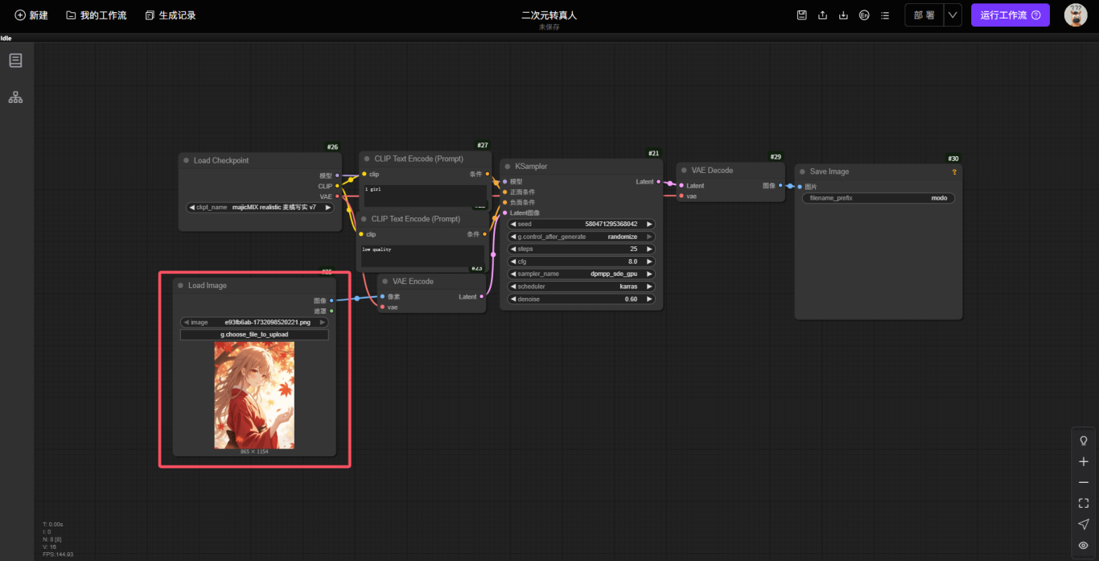Open the list view icon in the top bar
This screenshot has height=561, width=1099.
[885, 15]
